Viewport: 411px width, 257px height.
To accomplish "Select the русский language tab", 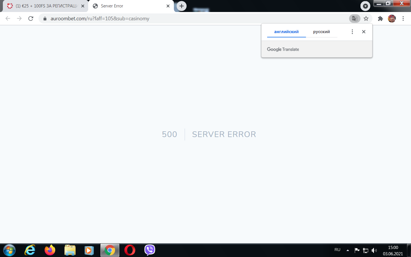I will pos(321,32).
